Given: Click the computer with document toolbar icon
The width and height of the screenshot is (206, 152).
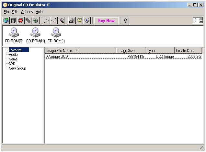Looking at the screenshot, I should [x=72, y=20].
